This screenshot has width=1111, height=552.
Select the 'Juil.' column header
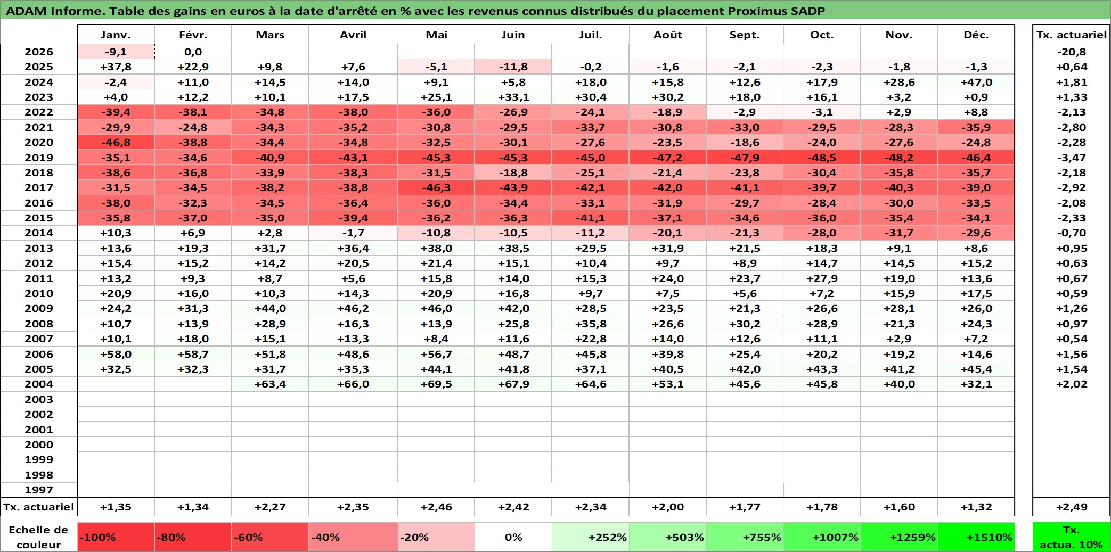pyautogui.click(x=591, y=35)
